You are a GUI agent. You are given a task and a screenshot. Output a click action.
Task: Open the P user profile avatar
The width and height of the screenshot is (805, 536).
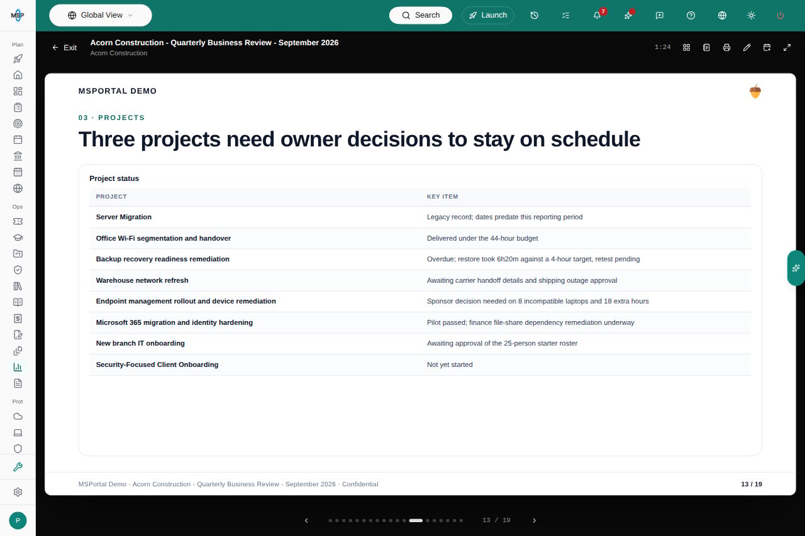pyautogui.click(x=18, y=520)
